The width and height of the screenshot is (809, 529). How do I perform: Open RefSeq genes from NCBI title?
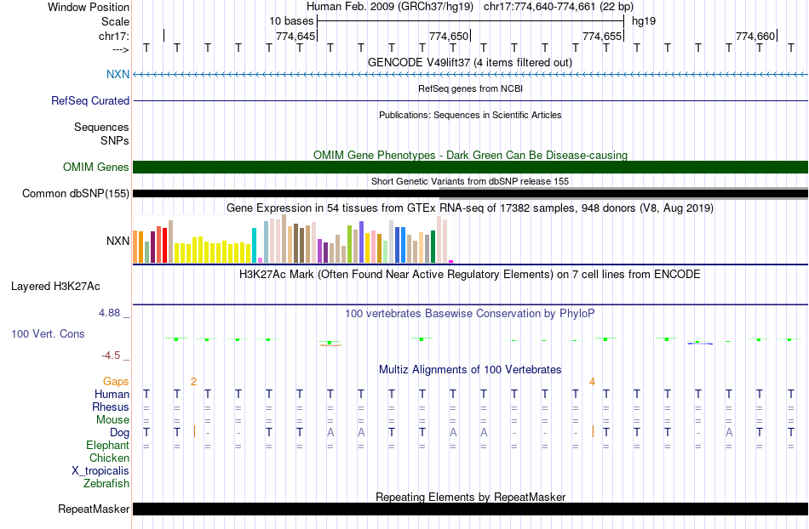[470, 88]
